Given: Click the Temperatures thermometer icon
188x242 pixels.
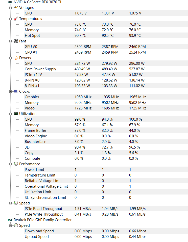Looking at the screenshot, I should coord(16,19).
